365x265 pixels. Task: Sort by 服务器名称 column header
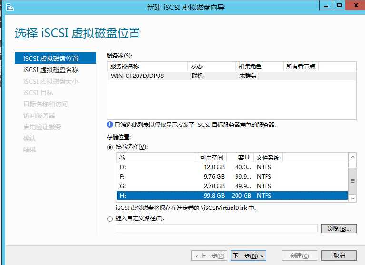pyautogui.click(x=148, y=66)
